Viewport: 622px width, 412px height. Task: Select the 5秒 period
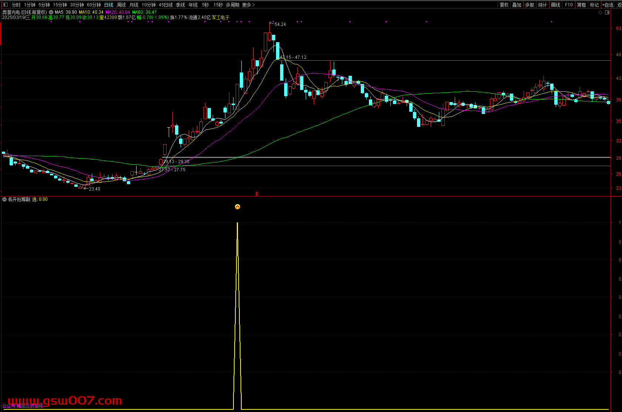tap(205, 5)
